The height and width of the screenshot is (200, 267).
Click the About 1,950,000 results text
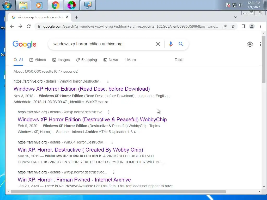[46, 71]
